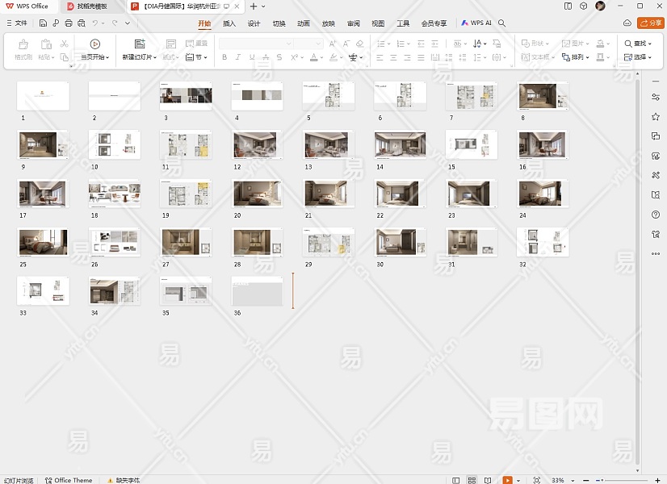Switch to normal view in status bar
The image size is (667, 484).
pos(457,480)
